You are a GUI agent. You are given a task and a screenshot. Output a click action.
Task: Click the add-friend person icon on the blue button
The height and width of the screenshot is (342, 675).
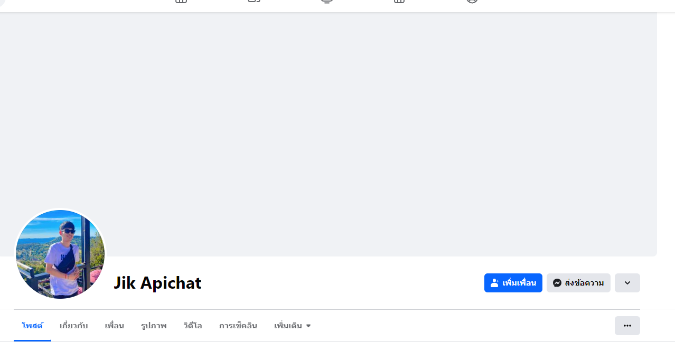click(x=494, y=283)
